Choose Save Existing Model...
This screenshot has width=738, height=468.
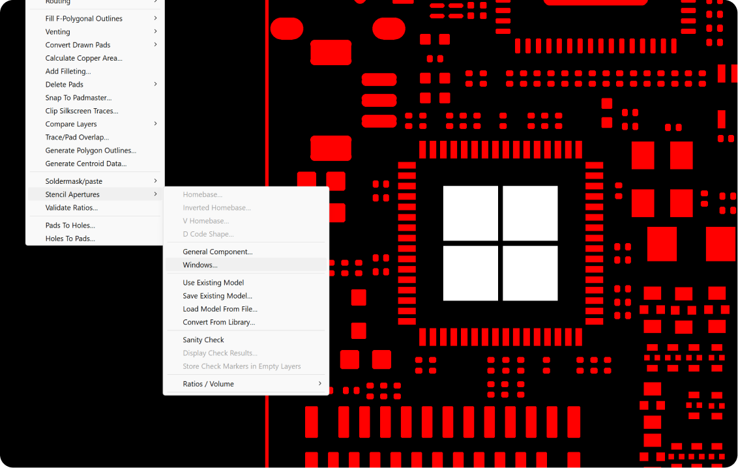(217, 296)
